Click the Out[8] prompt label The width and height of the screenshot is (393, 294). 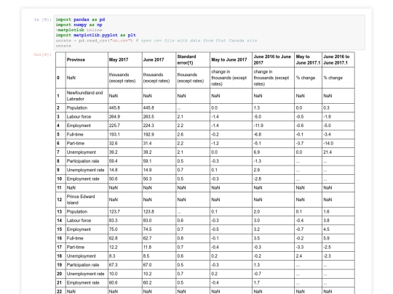[43, 54]
